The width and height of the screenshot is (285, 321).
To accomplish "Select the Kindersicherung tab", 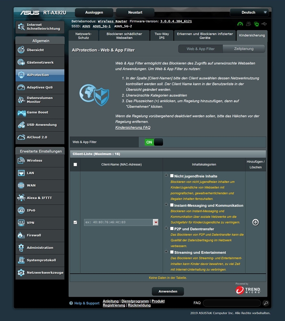I will click(252, 35).
